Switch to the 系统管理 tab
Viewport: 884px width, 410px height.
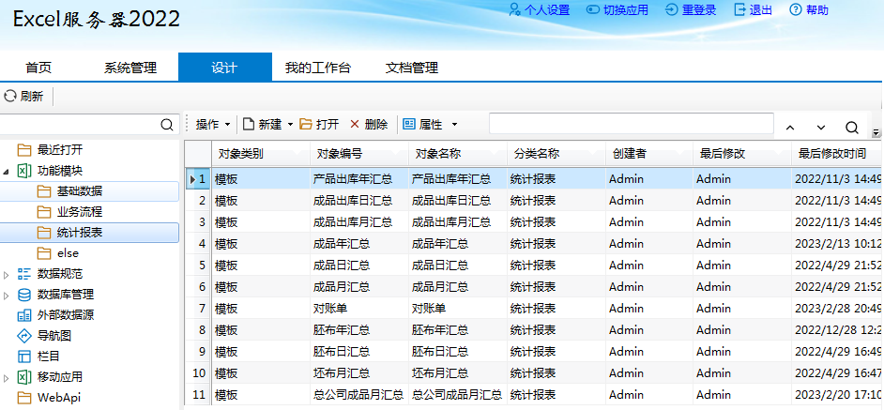(130, 68)
